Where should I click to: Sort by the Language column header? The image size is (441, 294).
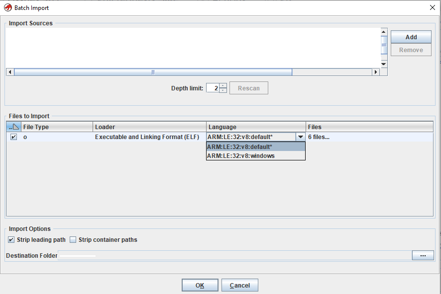click(x=256, y=127)
